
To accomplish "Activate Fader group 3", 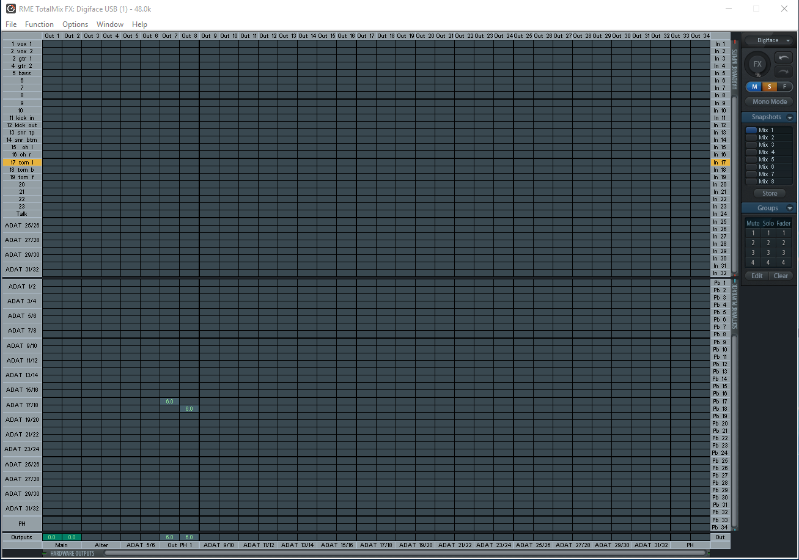I will tap(784, 252).
